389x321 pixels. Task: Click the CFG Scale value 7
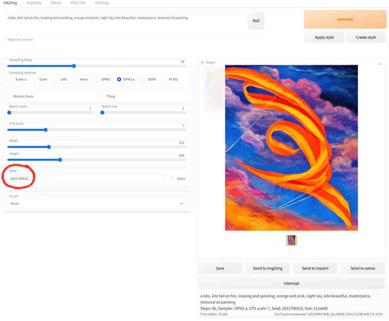[183, 125]
